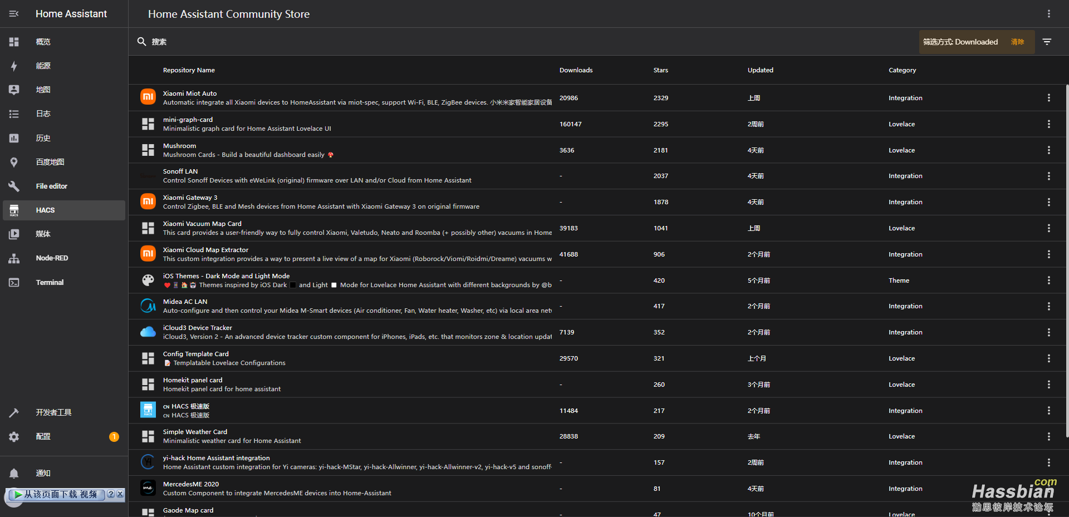Sort by Category column header
The width and height of the screenshot is (1069, 517).
pyautogui.click(x=902, y=70)
